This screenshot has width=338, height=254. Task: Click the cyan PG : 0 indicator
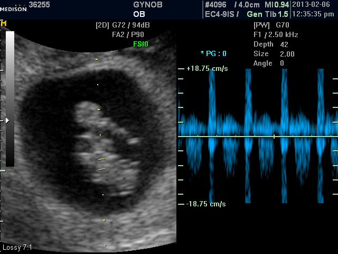point(213,53)
